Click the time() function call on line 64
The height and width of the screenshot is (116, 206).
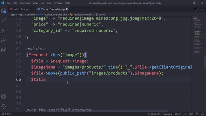click(115, 67)
